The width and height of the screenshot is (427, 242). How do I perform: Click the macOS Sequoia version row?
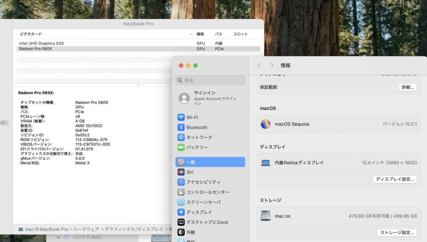coord(339,124)
